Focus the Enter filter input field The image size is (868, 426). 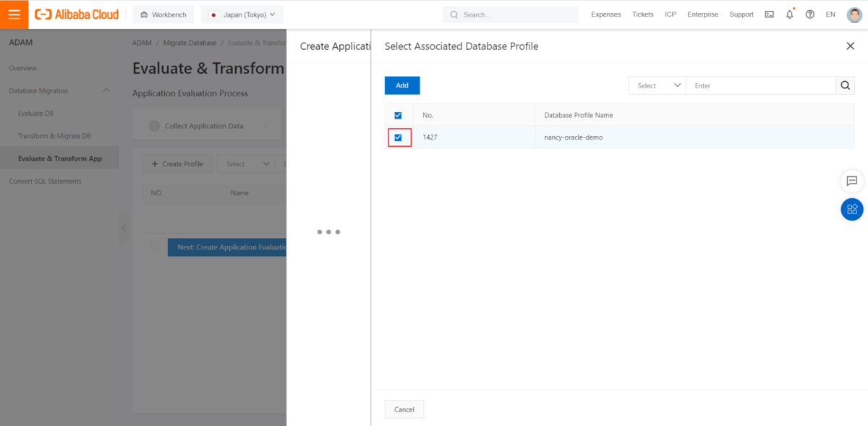(x=761, y=85)
